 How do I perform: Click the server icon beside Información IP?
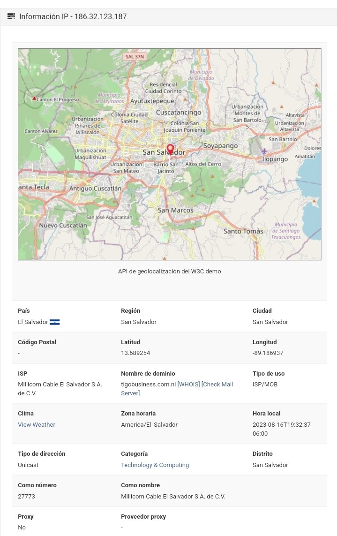coord(11,16)
